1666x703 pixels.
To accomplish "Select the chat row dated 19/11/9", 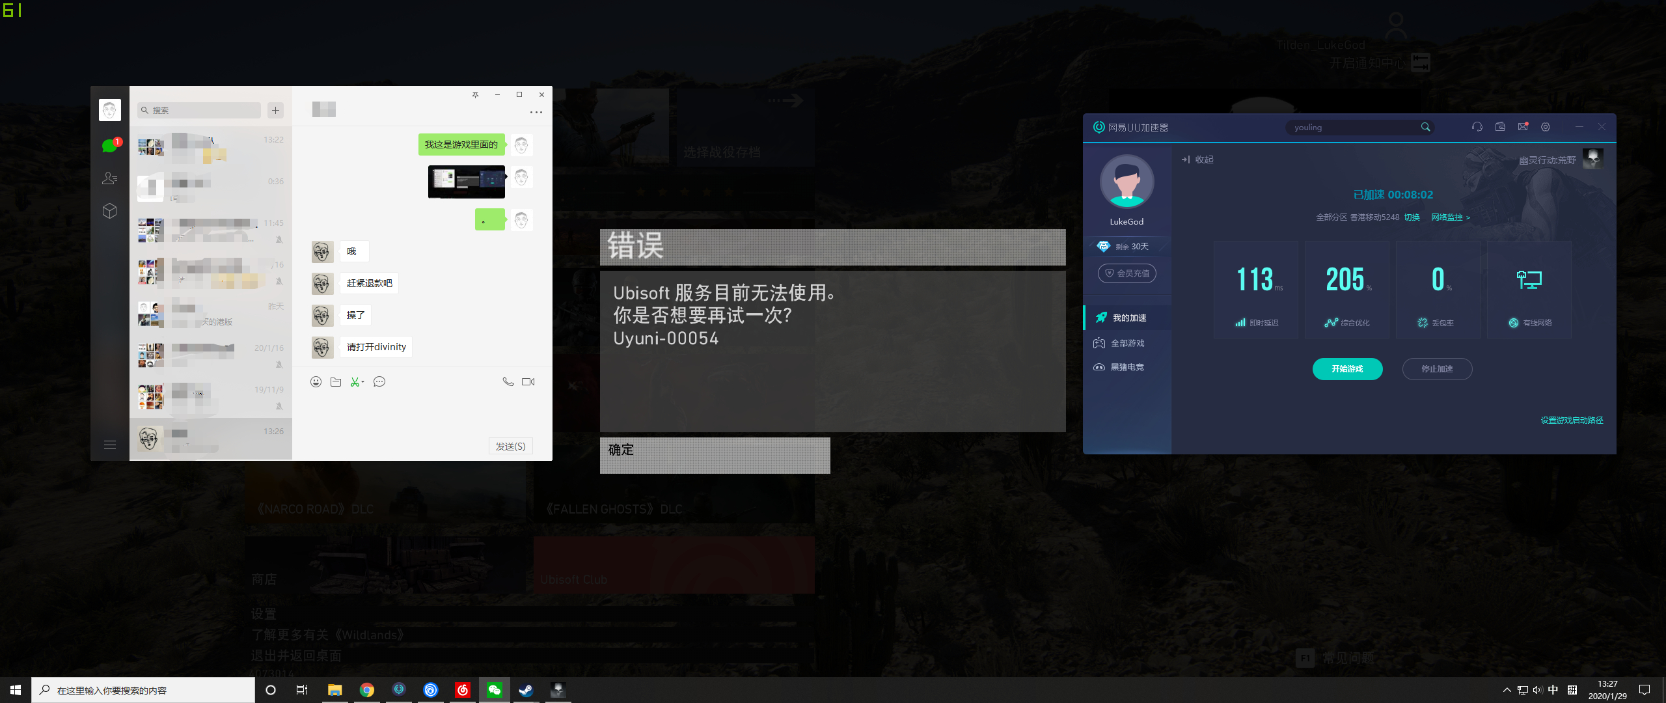I will (211, 398).
